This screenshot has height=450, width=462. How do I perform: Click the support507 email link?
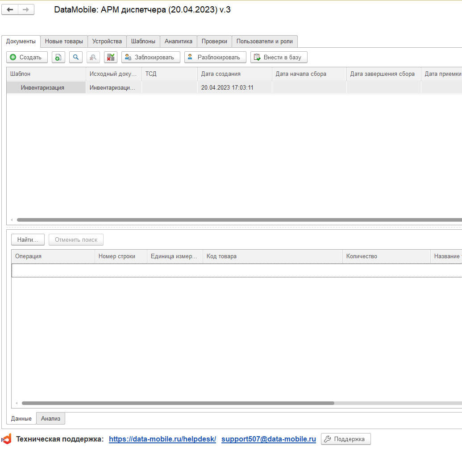(268, 439)
